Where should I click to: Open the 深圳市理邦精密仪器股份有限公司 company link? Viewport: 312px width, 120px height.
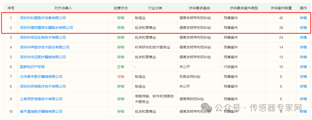(x=46, y=28)
